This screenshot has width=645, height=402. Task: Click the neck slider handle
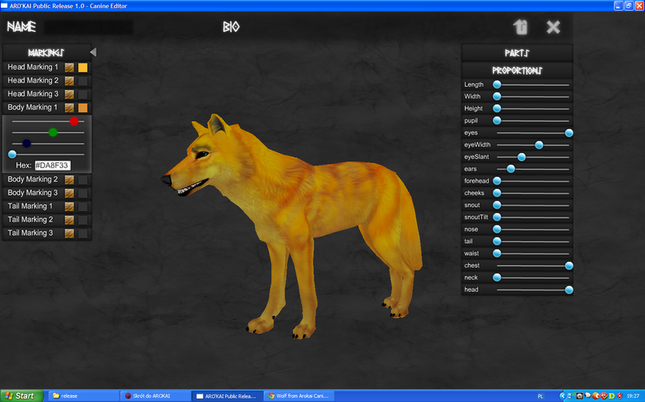click(x=497, y=278)
